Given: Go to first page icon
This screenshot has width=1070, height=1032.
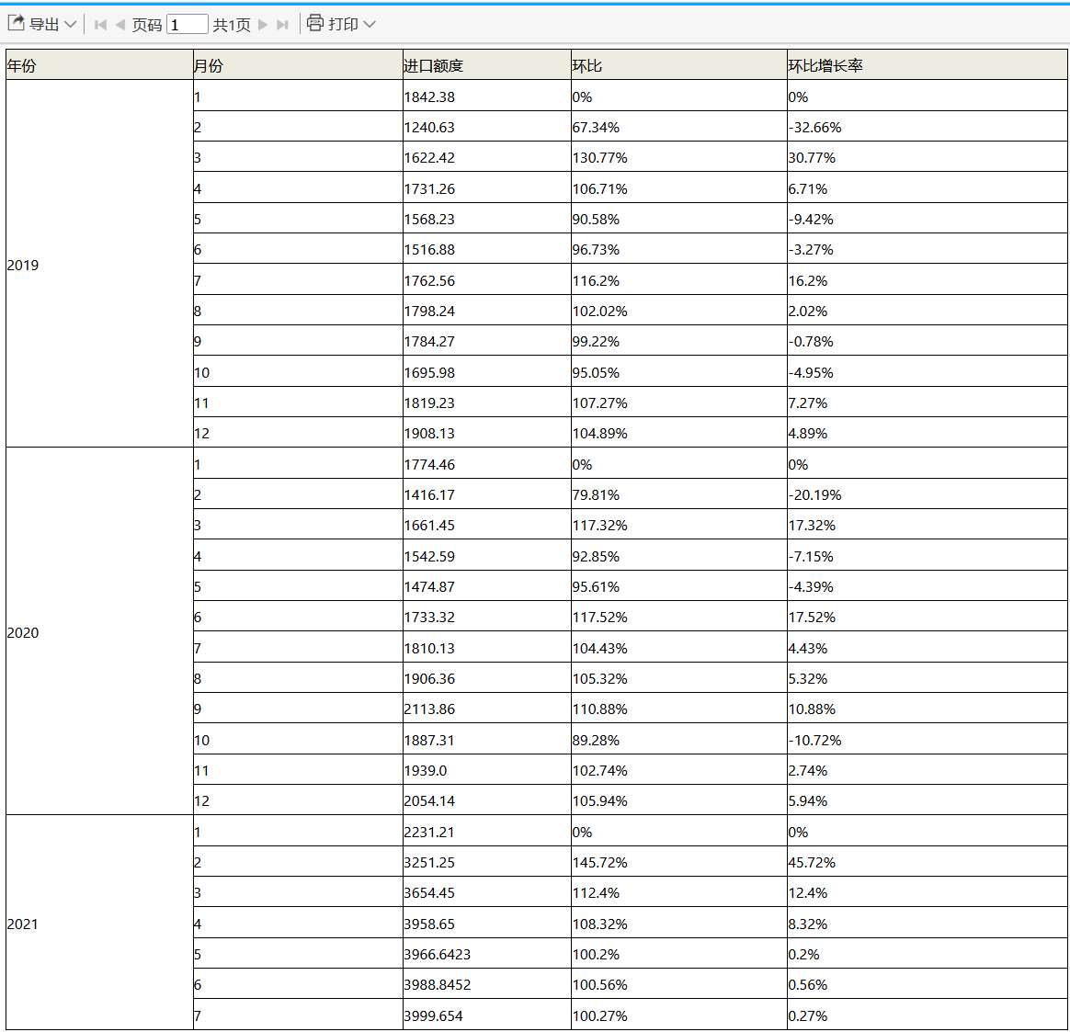Looking at the screenshot, I should point(101,25).
